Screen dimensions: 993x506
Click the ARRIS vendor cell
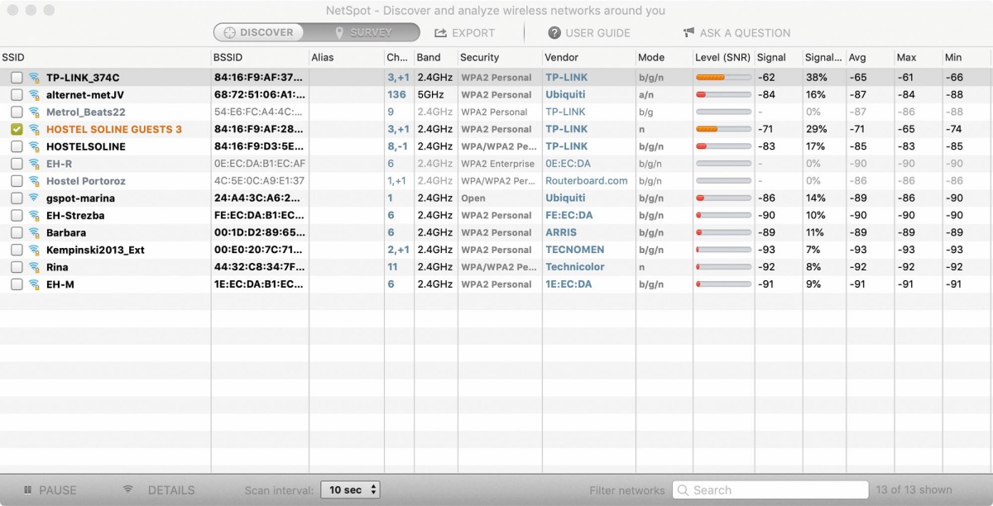click(561, 233)
